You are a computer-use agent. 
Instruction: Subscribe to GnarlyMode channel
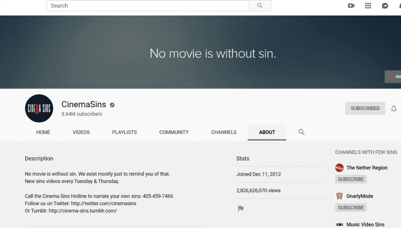[351, 208]
